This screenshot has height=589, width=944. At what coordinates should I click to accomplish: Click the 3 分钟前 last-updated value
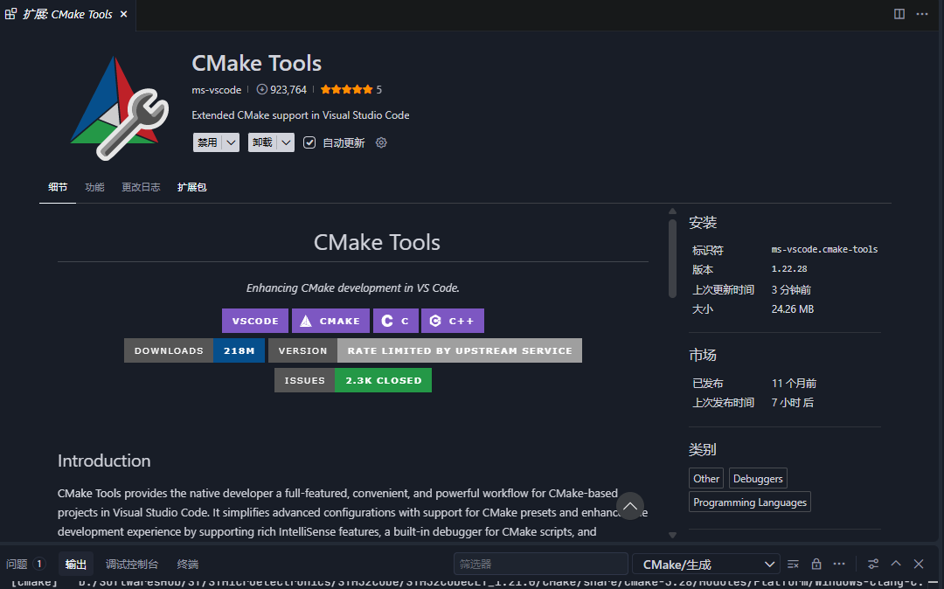(791, 289)
